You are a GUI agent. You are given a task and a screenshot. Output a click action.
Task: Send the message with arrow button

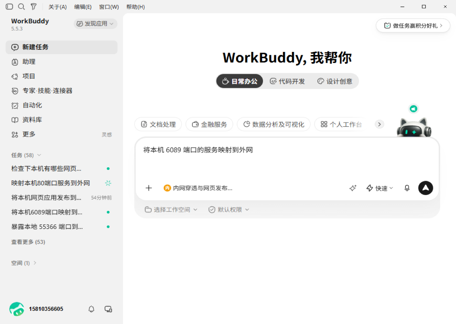(426, 188)
